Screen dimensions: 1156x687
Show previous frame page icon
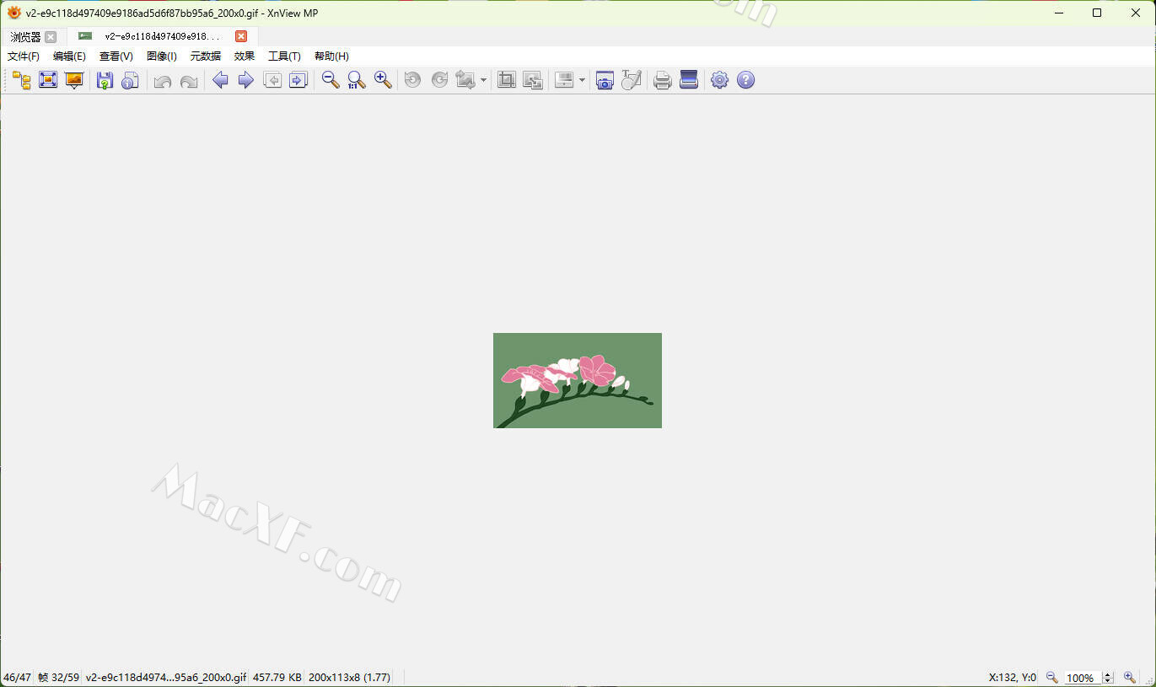tap(272, 80)
